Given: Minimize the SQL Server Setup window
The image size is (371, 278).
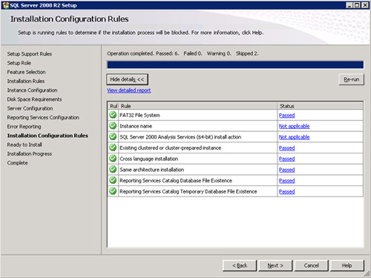Looking at the screenshot, I should (x=349, y=5).
